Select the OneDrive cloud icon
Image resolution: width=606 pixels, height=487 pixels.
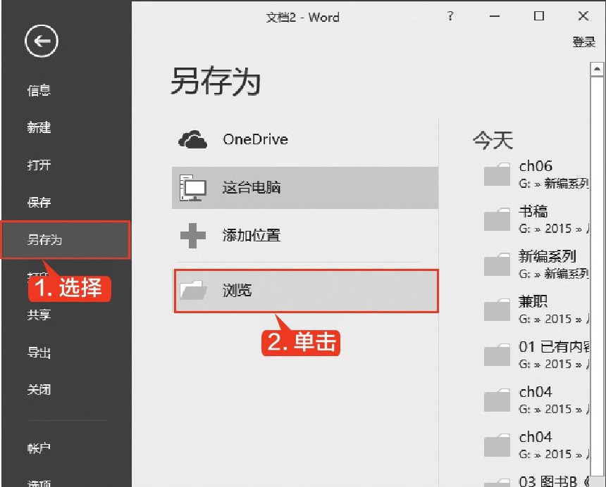point(193,139)
